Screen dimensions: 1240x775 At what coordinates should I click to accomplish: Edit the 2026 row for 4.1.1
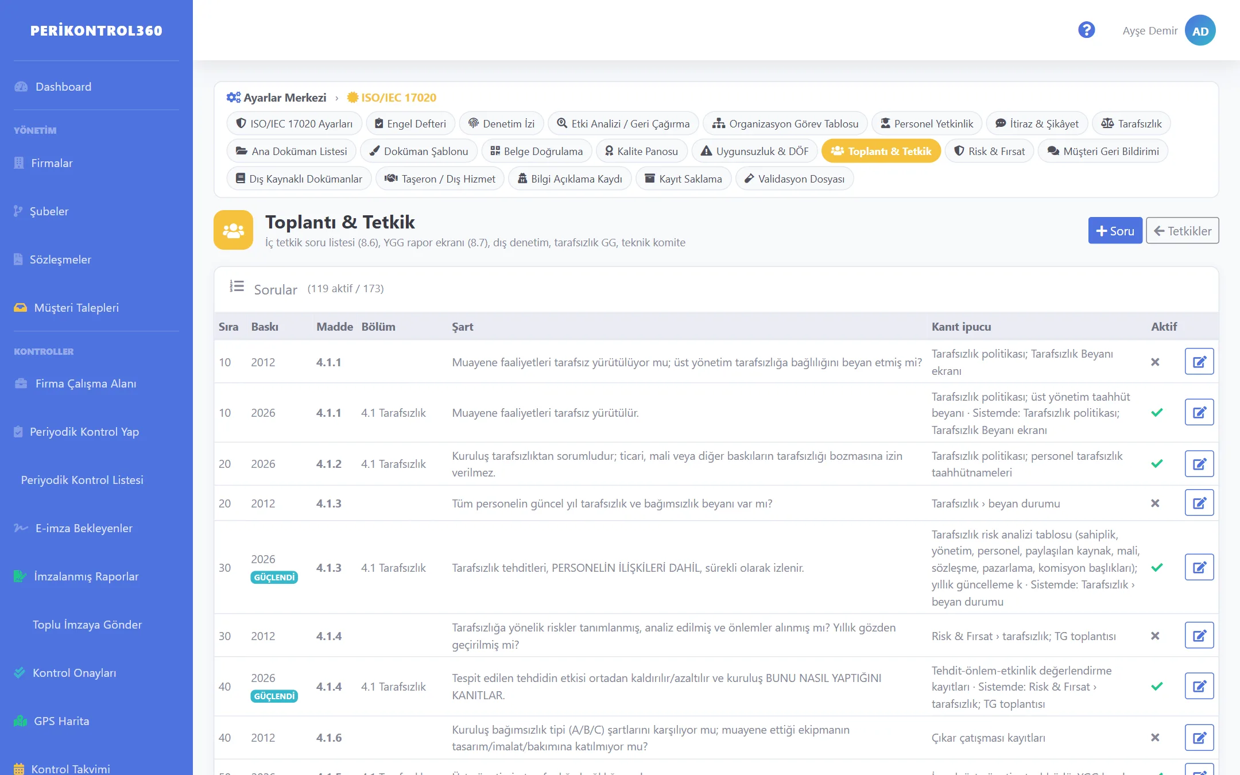click(x=1199, y=412)
